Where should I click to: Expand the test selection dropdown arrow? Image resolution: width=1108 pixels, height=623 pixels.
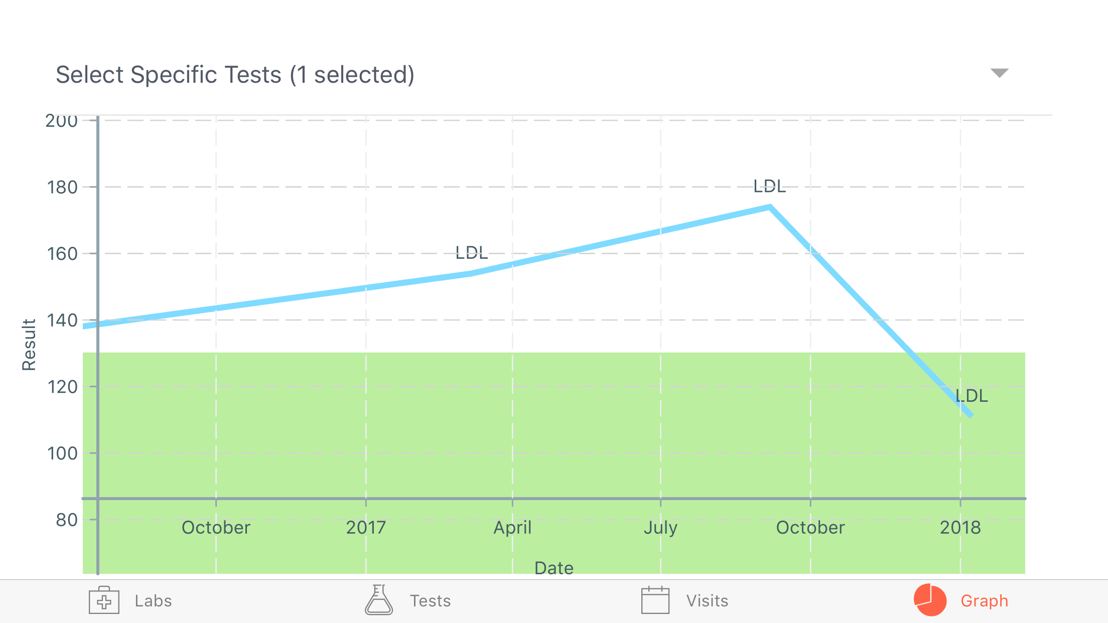[x=999, y=73]
